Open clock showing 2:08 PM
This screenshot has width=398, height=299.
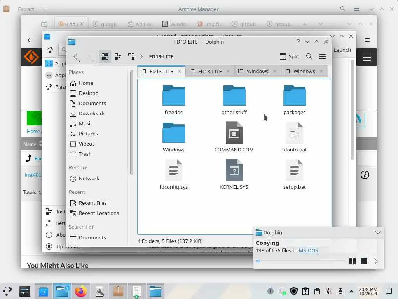tap(368, 291)
